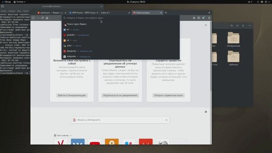
Task: Choose the youtube suggestion in URL dropdown
Action: (x=121, y=35)
